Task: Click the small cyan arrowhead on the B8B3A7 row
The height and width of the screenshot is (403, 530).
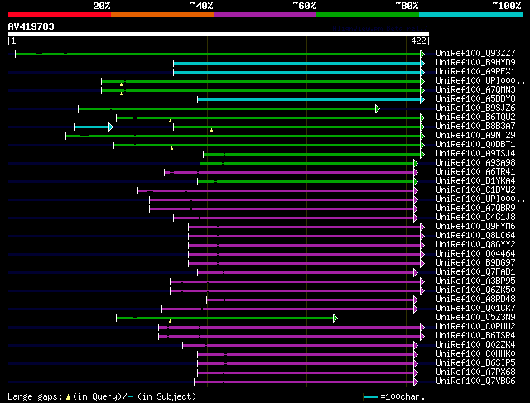Action: (x=110, y=127)
